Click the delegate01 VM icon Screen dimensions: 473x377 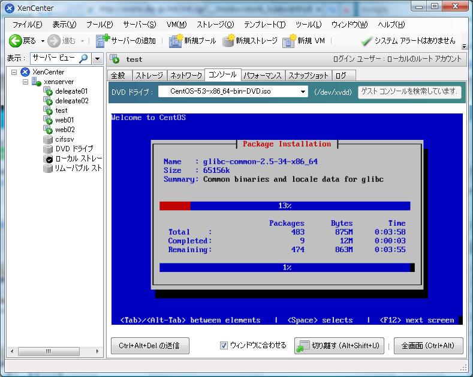pos(48,91)
